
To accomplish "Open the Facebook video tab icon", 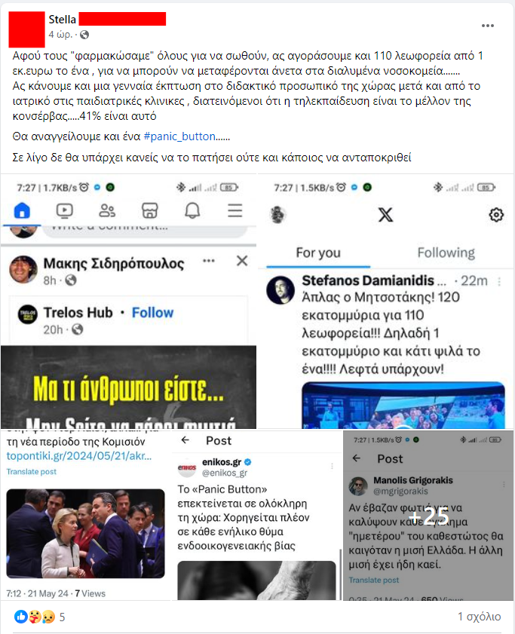I will tap(64, 210).
